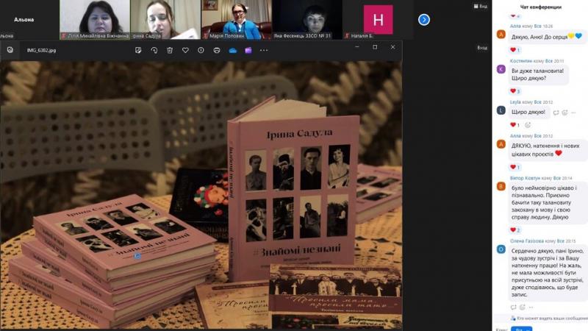This screenshot has width=588, height=331.
Task: Show next participants with blue arrow
Action: [424, 20]
